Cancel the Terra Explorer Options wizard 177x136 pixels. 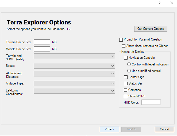[164, 129]
